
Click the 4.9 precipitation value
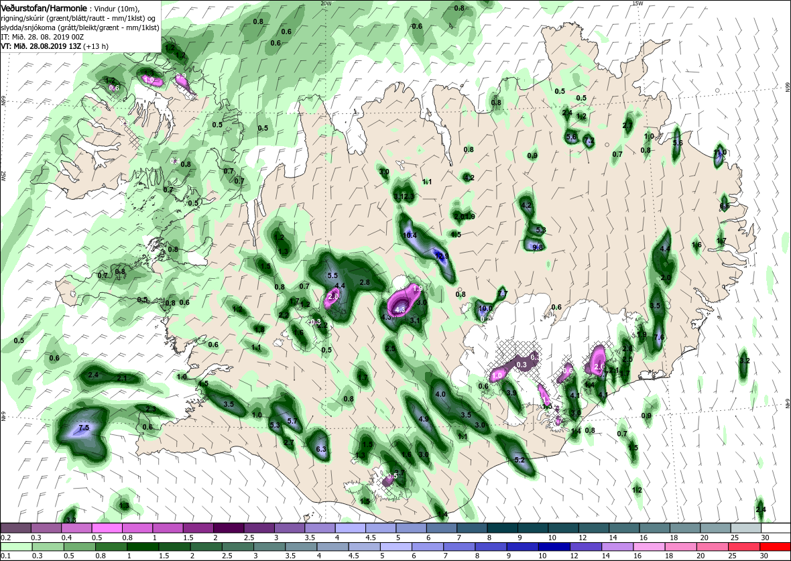click(424, 419)
